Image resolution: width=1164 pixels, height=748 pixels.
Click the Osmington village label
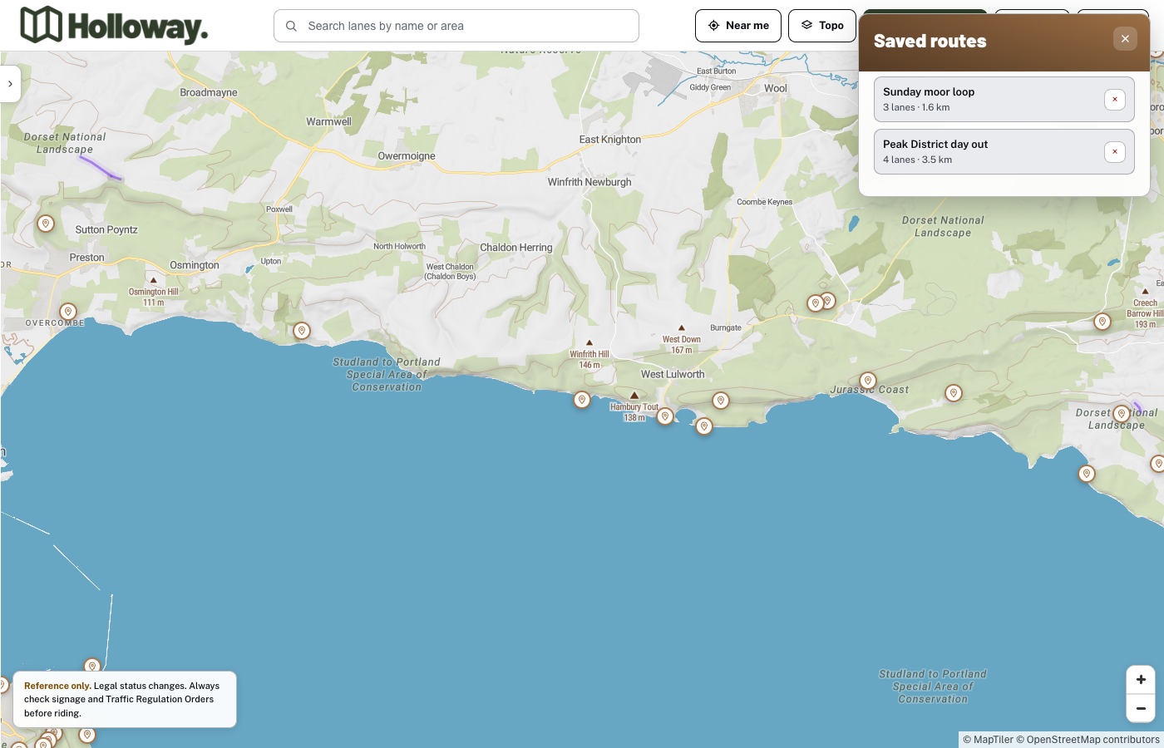coord(195,266)
